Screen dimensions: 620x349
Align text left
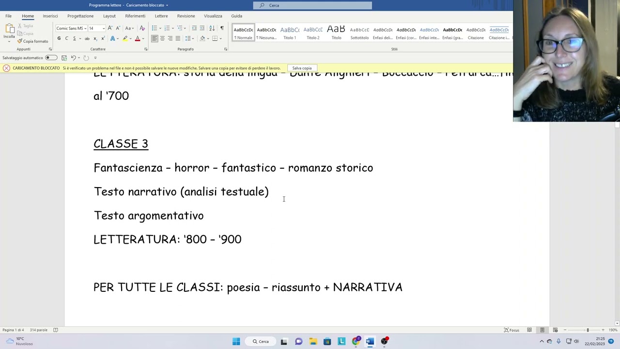click(155, 38)
